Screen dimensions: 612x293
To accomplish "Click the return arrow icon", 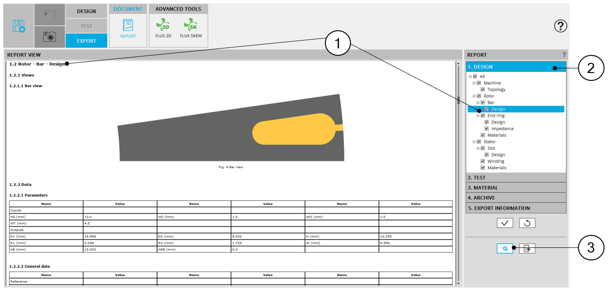I will [49, 14].
